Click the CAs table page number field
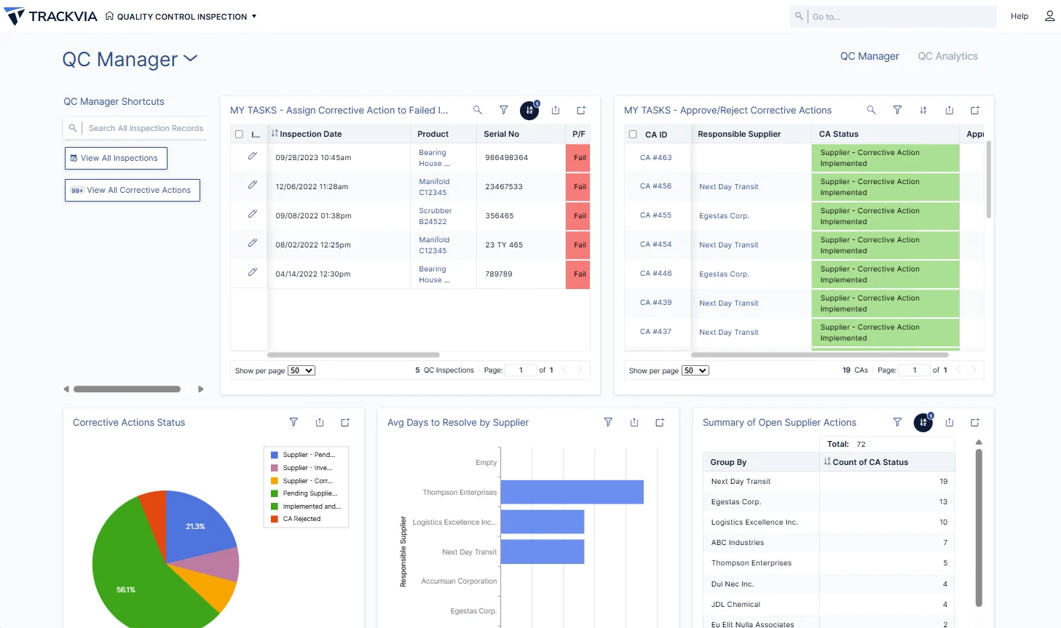1061x628 pixels. coord(915,370)
